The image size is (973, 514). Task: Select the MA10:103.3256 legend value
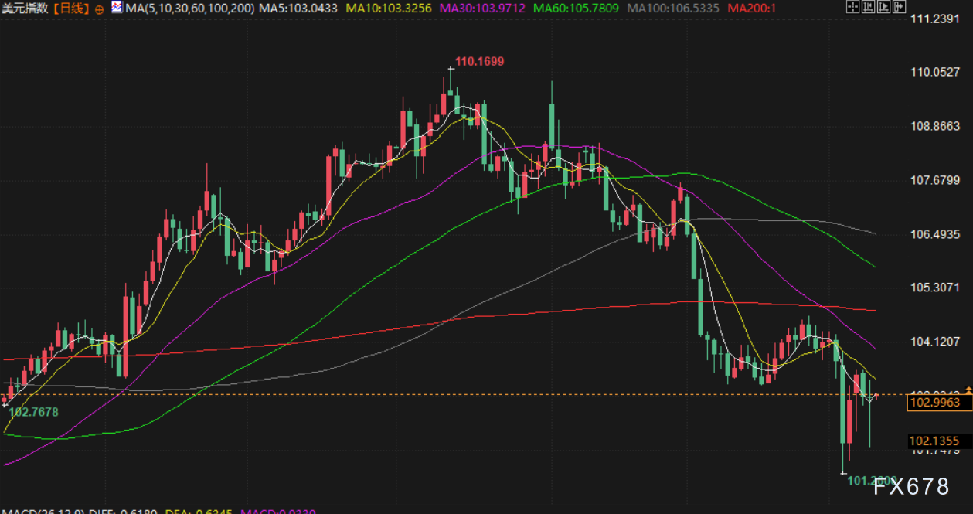click(388, 9)
